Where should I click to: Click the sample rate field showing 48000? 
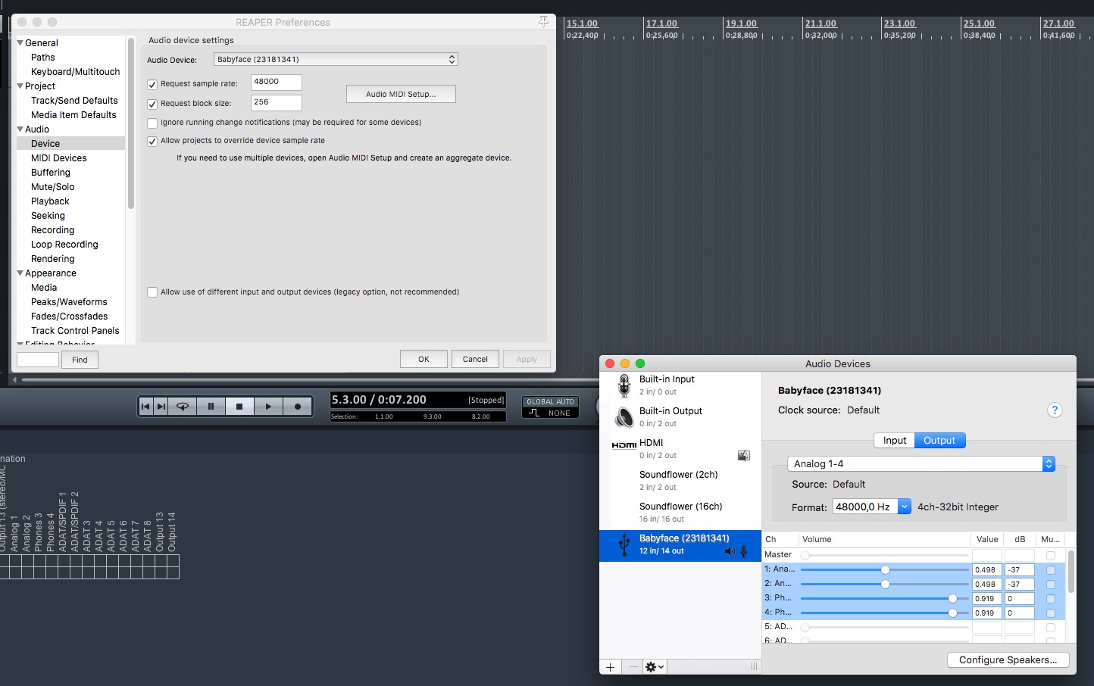[x=276, y=83]
